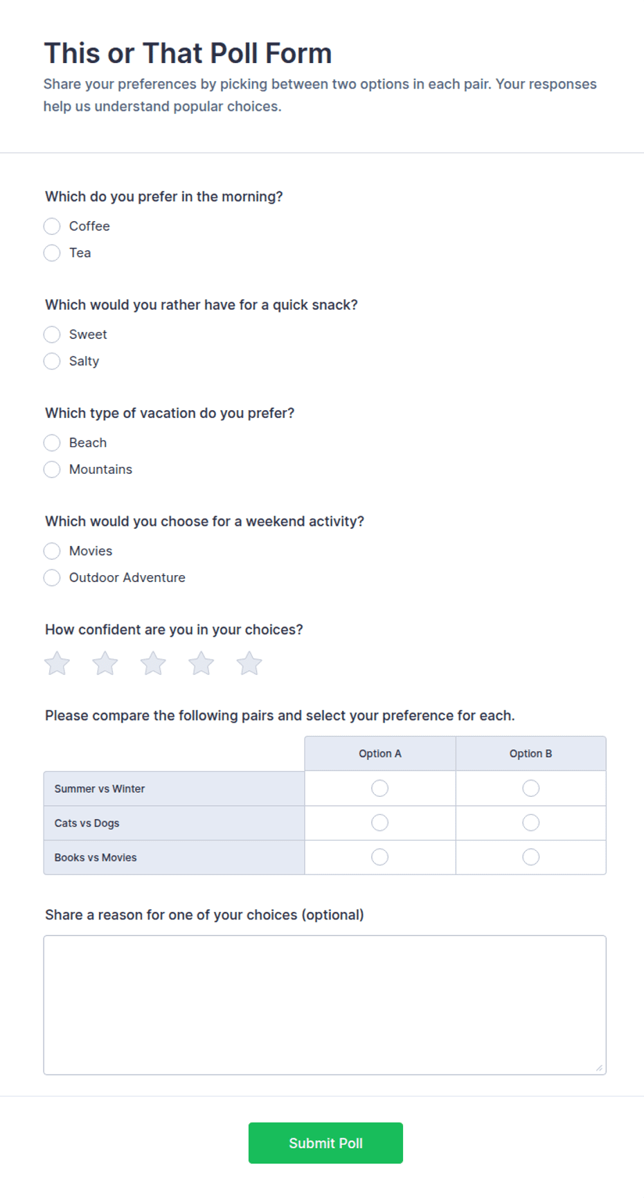The width and height of the screenshot is (644, 1198).
Task: Select the Salty snack option
Action: [x=52, y=361]
